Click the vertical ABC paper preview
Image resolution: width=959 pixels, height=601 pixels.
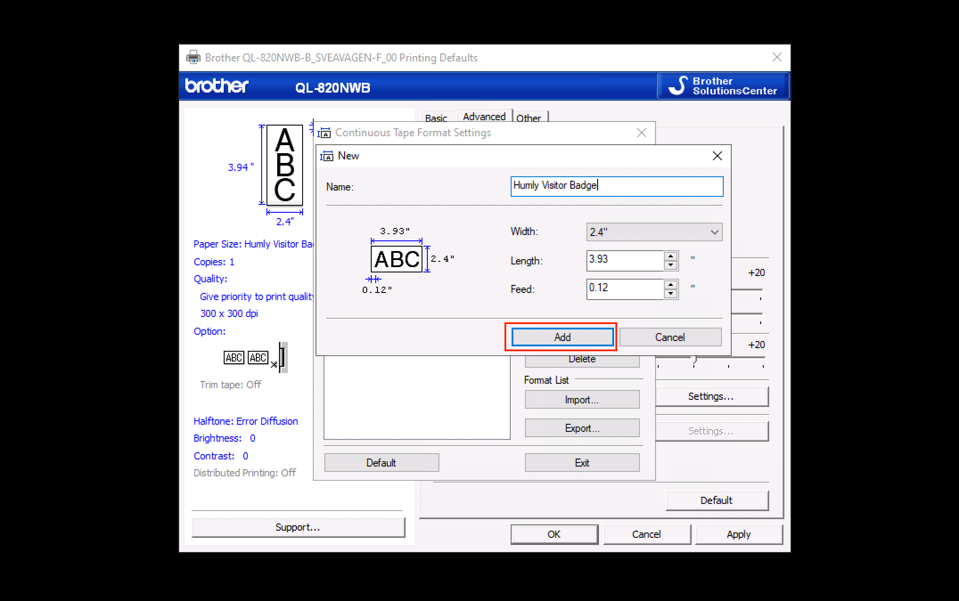tap(285, 165)
